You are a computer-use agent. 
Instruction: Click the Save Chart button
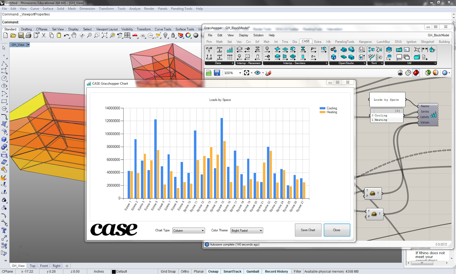point(308,230)
